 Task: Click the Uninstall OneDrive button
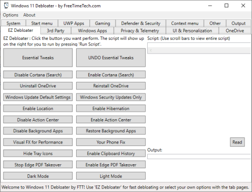pos(38,86)
